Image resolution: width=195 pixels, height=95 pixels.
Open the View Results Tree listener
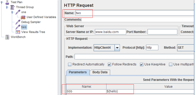click(x=33, y=32)
